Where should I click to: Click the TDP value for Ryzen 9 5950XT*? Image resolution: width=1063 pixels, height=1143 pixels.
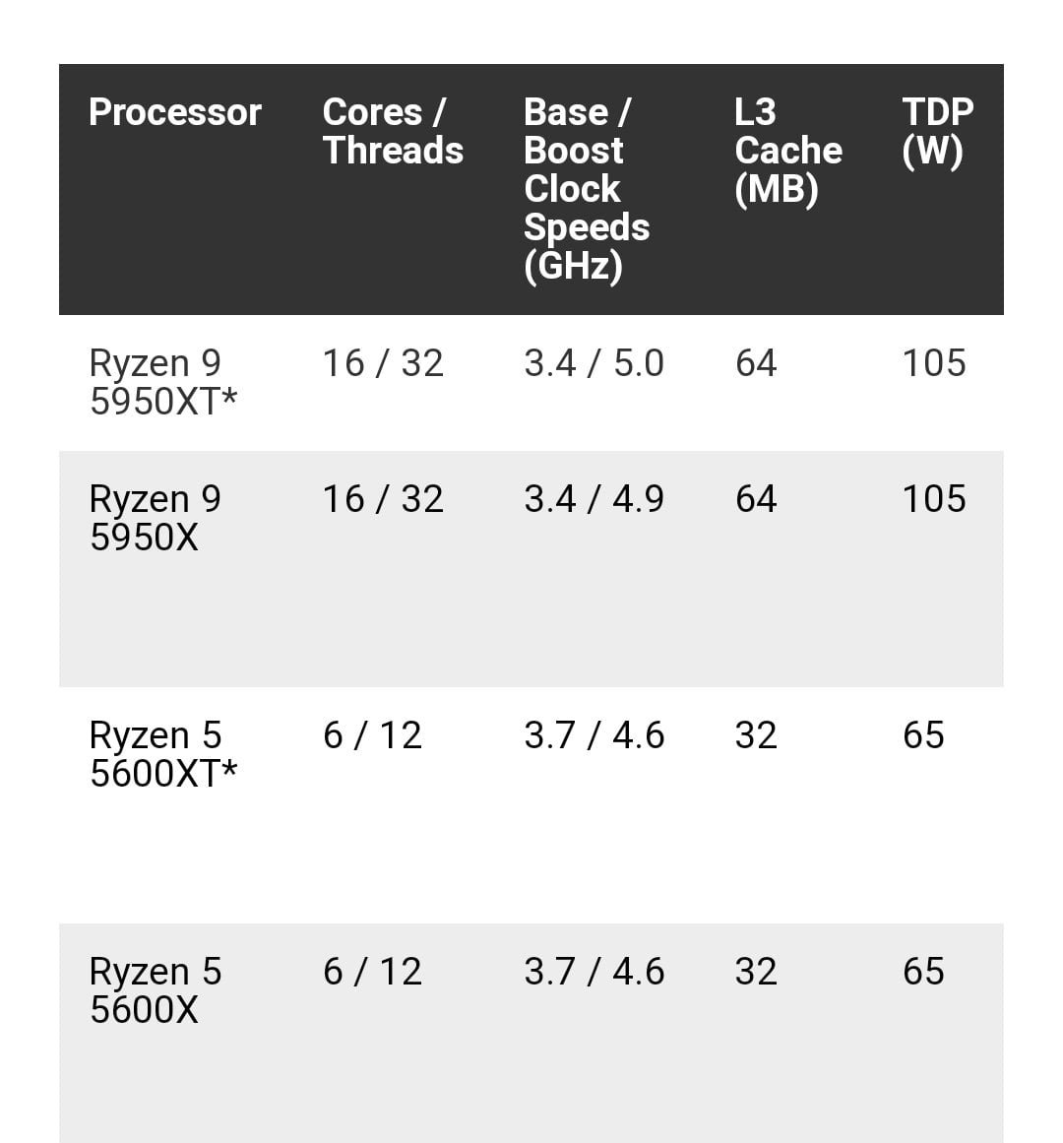(933, 363)
